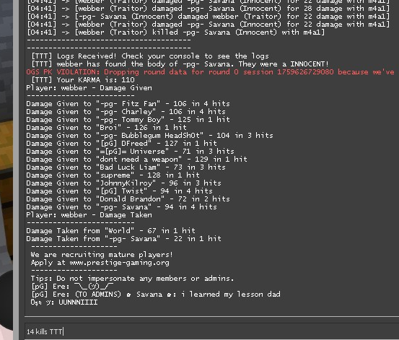Click the red 'OGS PK VIOLATION' error line

(x=210, y=71)
